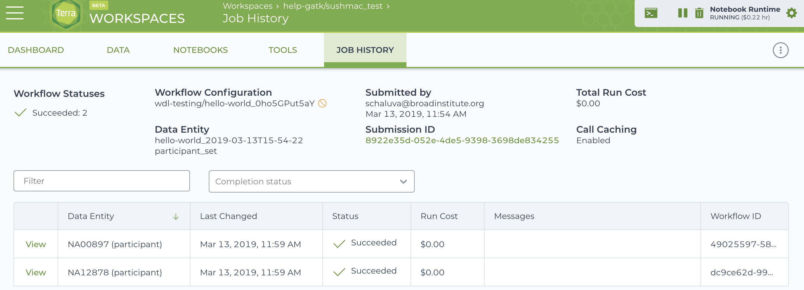Click the Total Run Cost $0.00 value
The image size is (804, 290).
coord(588,103)
